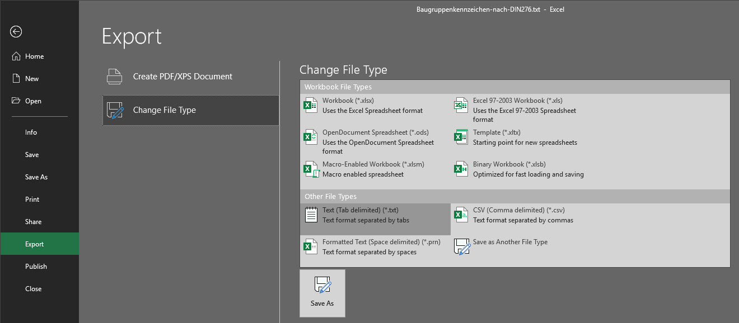
Task: Click the New blank page icon
Action: (16, 79)
